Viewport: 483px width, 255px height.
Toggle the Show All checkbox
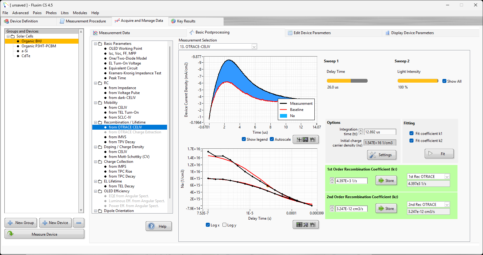pos(444,81)
